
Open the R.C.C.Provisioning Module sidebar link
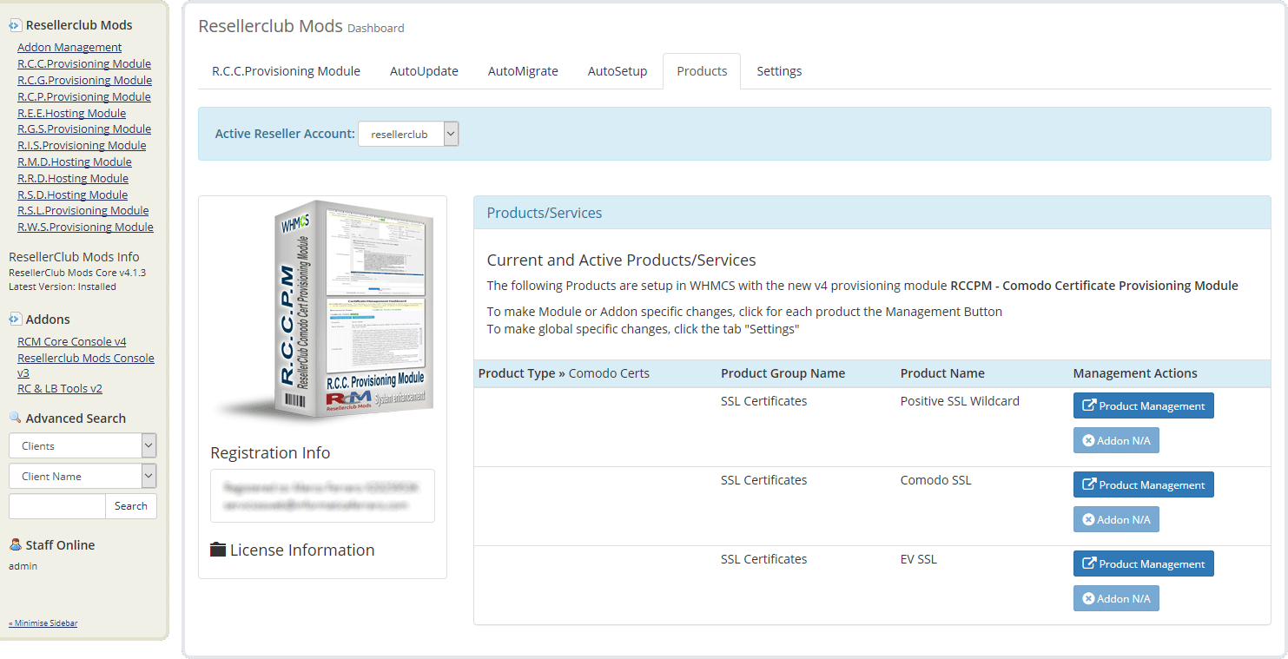point(84,63)
